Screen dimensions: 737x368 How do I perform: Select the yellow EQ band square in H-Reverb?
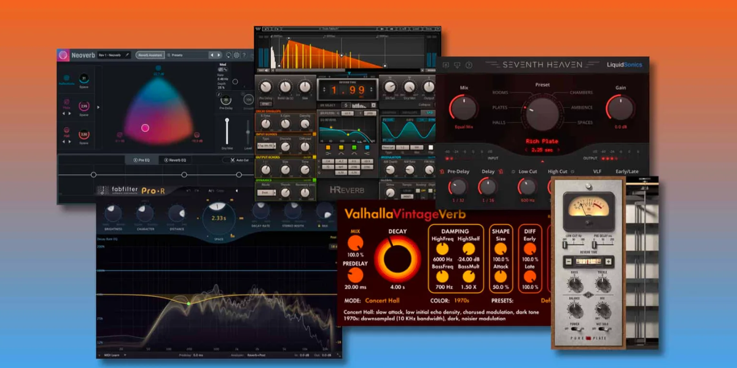tap(341, 147)
